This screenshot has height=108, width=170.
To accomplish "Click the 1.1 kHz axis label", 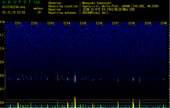I will coord(2,35).
